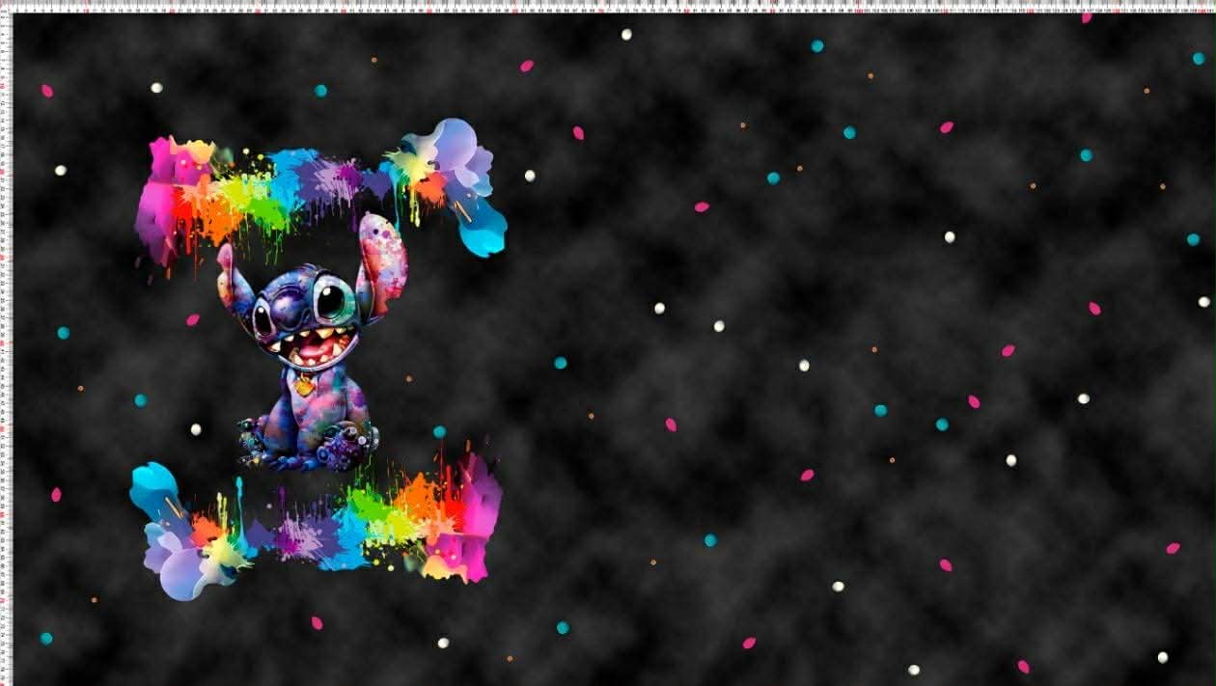Click the horizontal ruler along the top edge
1216x686 pixels.
pyautogui.click(x=608, y=6)
